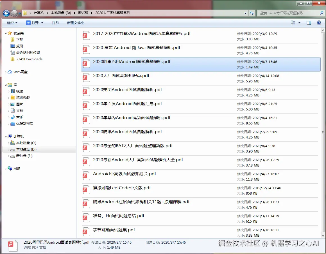Click PDF icon of 2020年华为Android高频面试题解析.pdf

tap(86, 120)
